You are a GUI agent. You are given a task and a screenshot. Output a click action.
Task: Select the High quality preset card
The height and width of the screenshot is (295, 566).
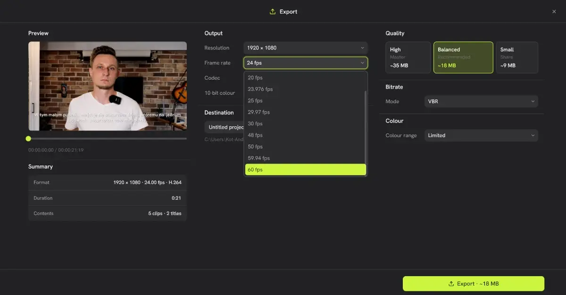408,57
